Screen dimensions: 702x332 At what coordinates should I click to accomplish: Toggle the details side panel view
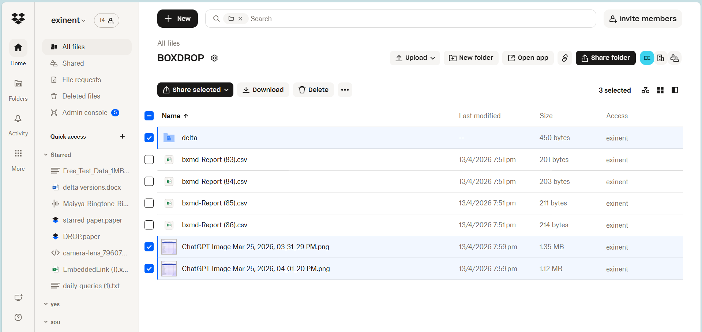pos(674,90)
